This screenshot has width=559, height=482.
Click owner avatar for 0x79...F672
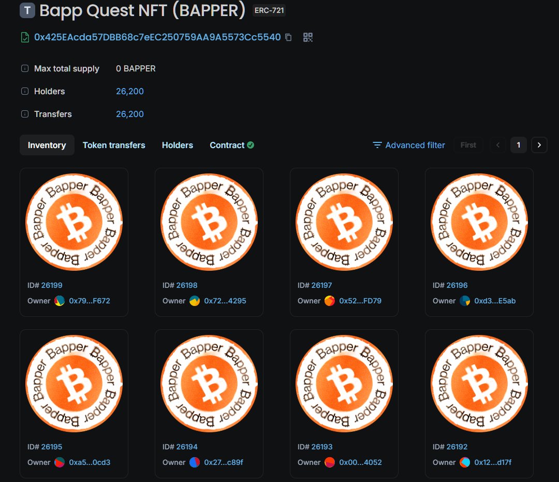tap(60, 301)
